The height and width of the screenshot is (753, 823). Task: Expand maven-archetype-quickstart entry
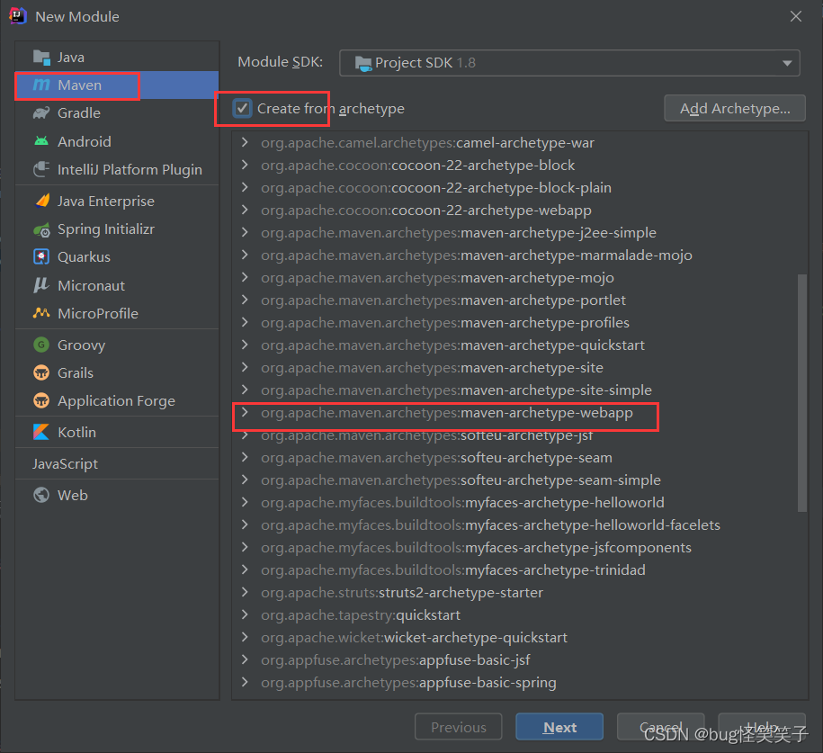245,345
